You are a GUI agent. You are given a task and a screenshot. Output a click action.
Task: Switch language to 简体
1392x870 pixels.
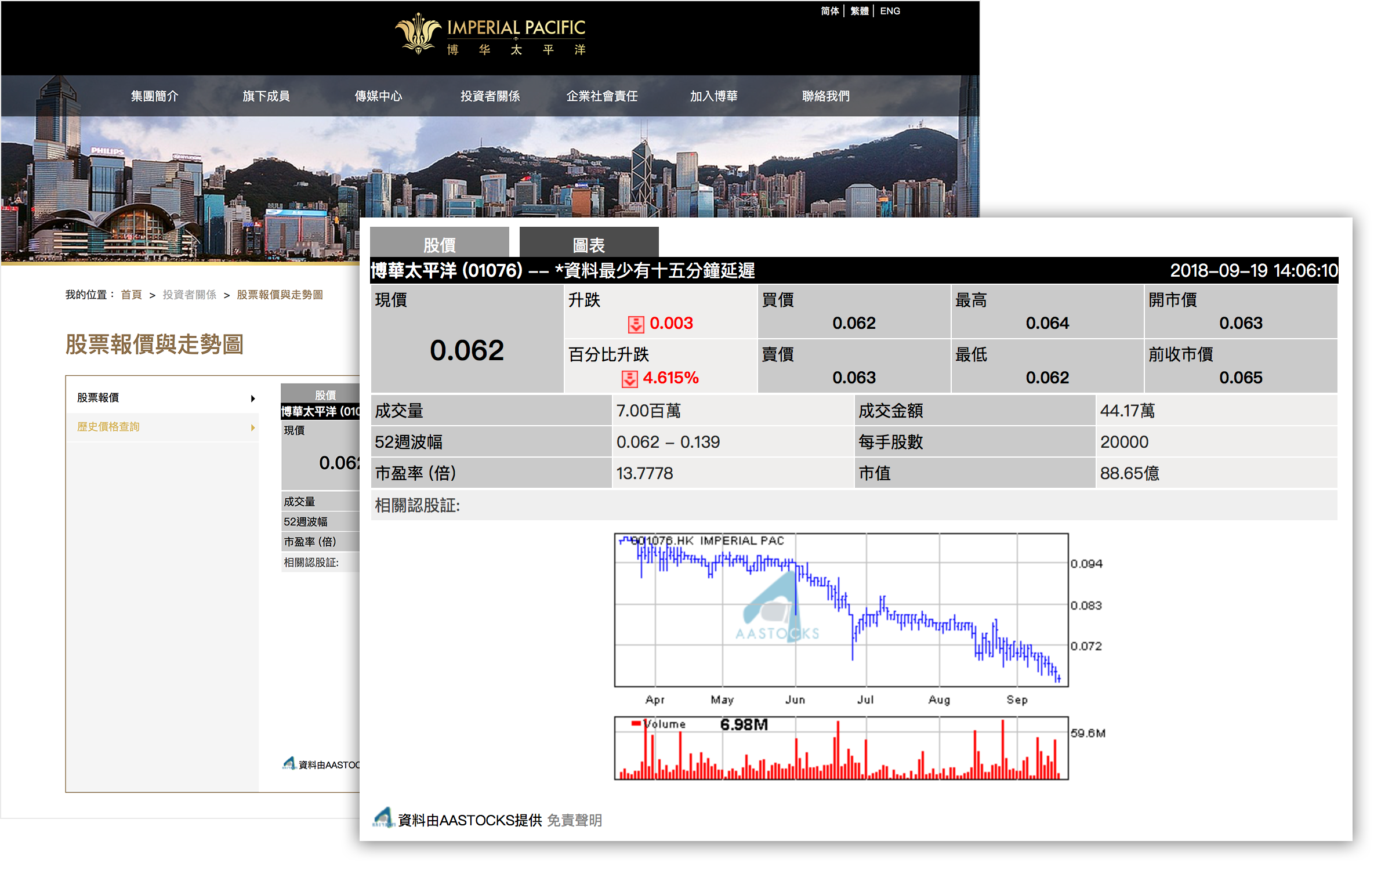[829, 11]
